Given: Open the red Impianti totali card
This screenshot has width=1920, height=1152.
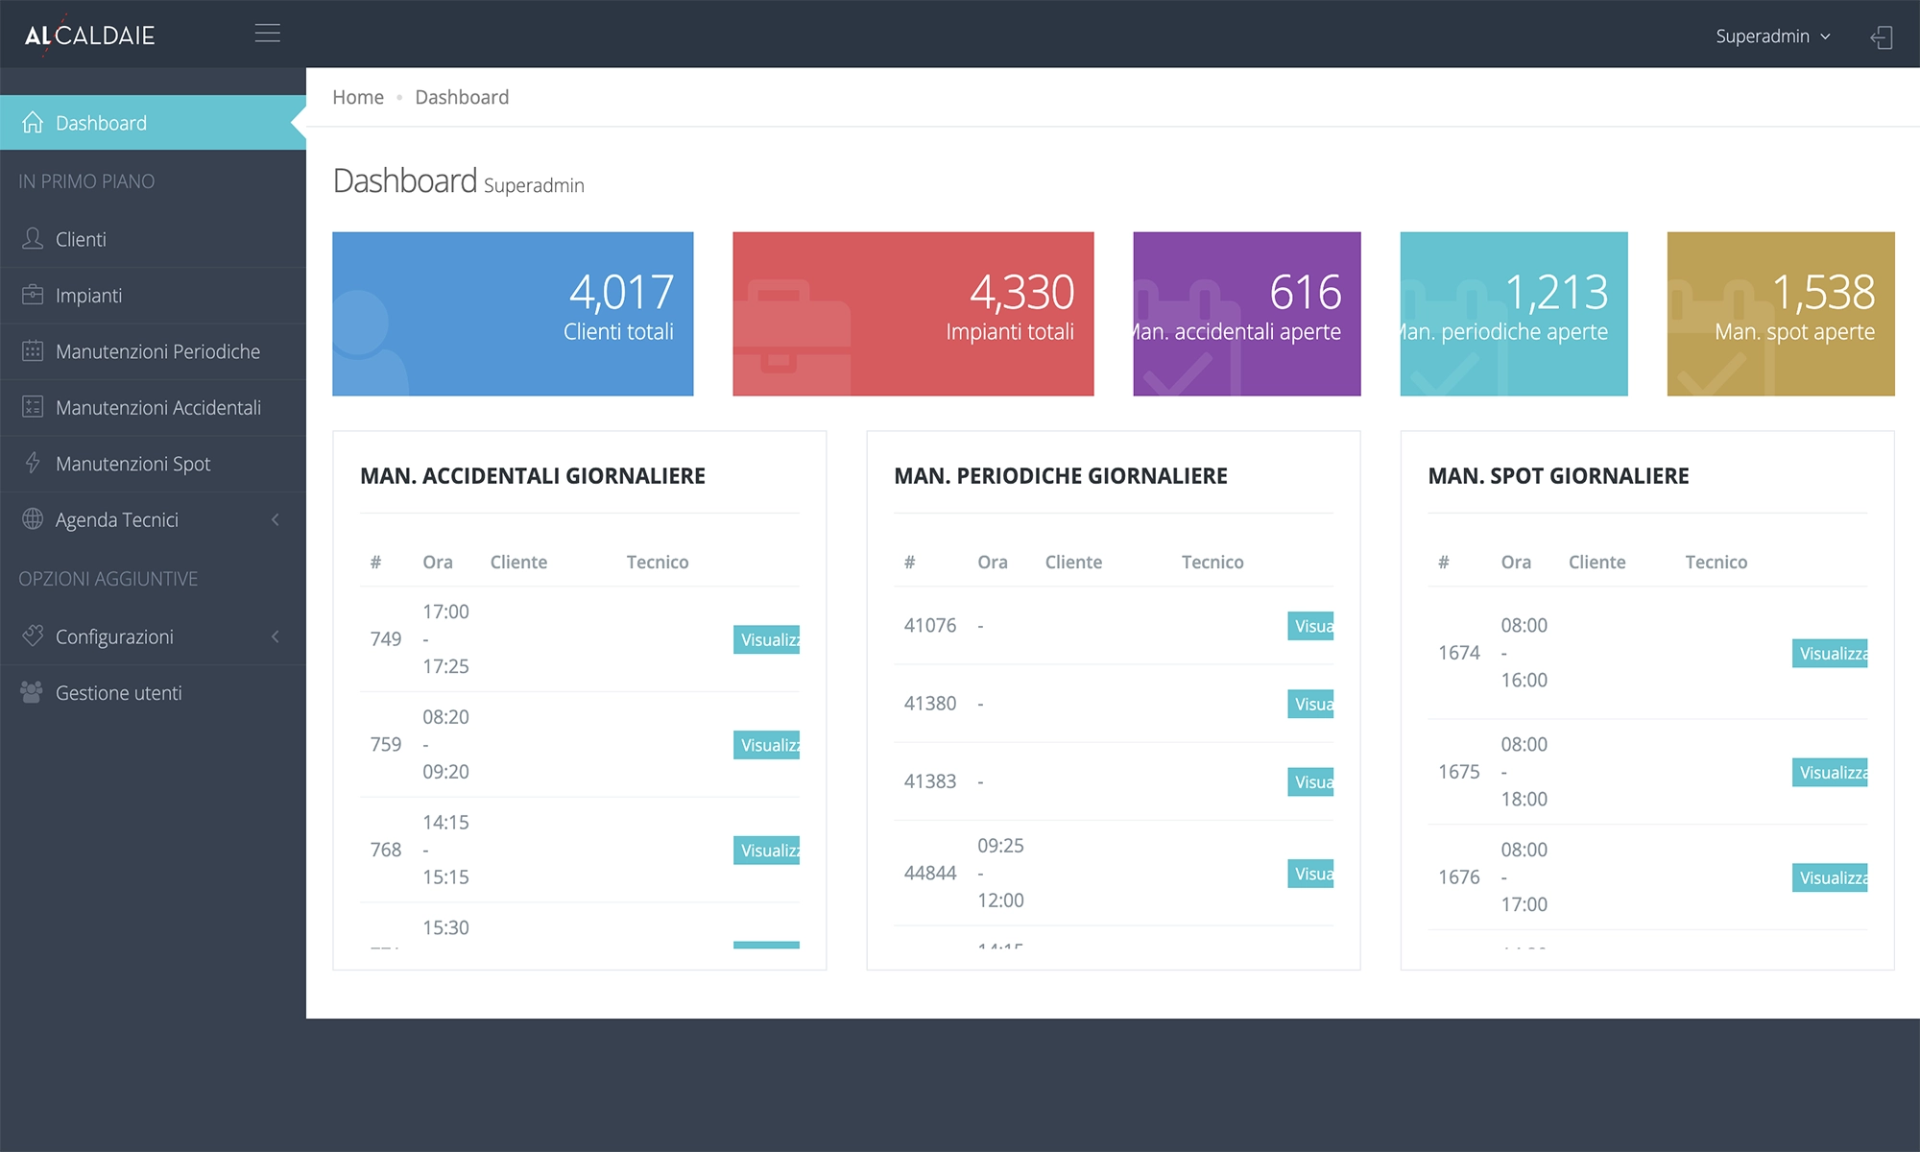Looking at the screenshot, I should click(913, 314).
